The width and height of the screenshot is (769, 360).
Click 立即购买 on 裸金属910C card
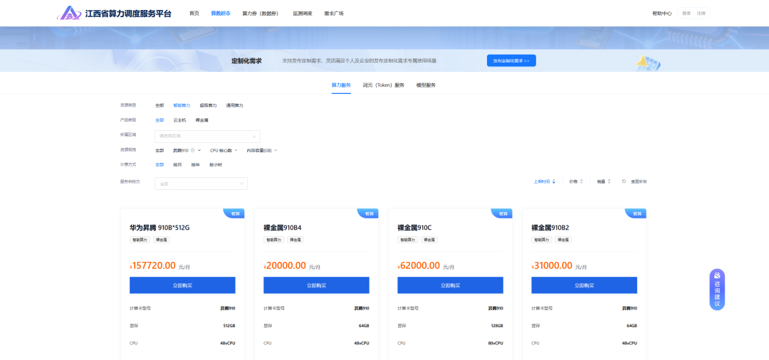(x=450, y=285)
